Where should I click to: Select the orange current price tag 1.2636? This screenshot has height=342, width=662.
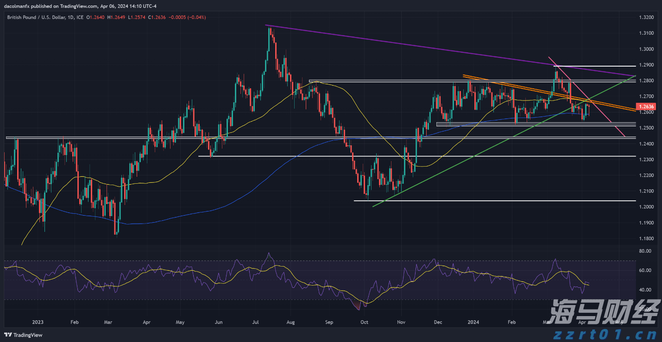[x=646, y=106]
